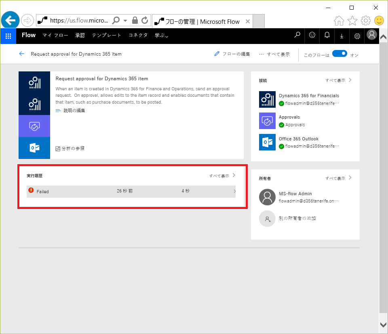
Task: Click Office 365 Outlook connection icon
Action: 267,142
